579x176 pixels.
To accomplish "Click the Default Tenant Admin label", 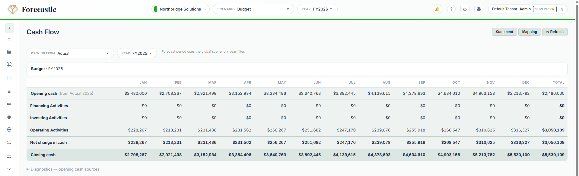I will point(511,9).
